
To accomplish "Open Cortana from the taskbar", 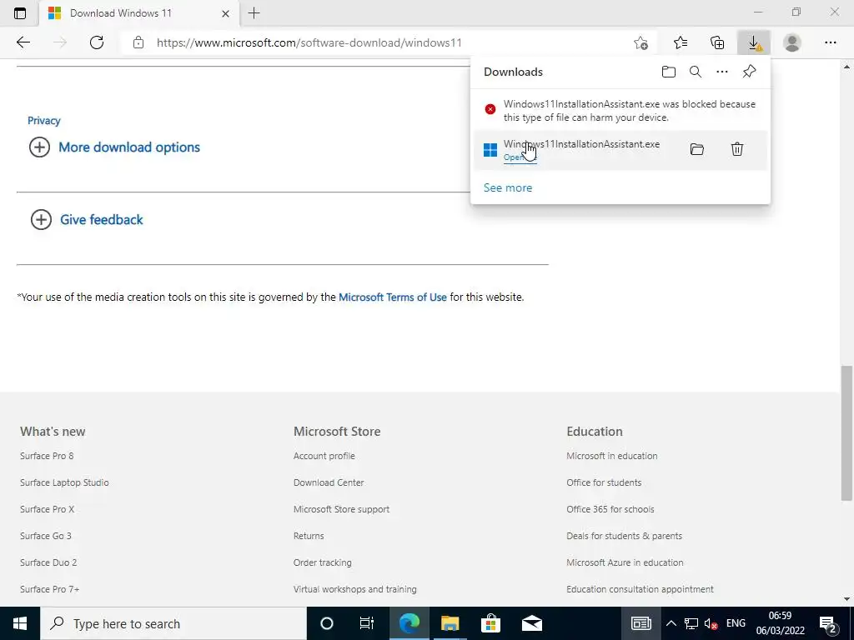I will point(327,623).
